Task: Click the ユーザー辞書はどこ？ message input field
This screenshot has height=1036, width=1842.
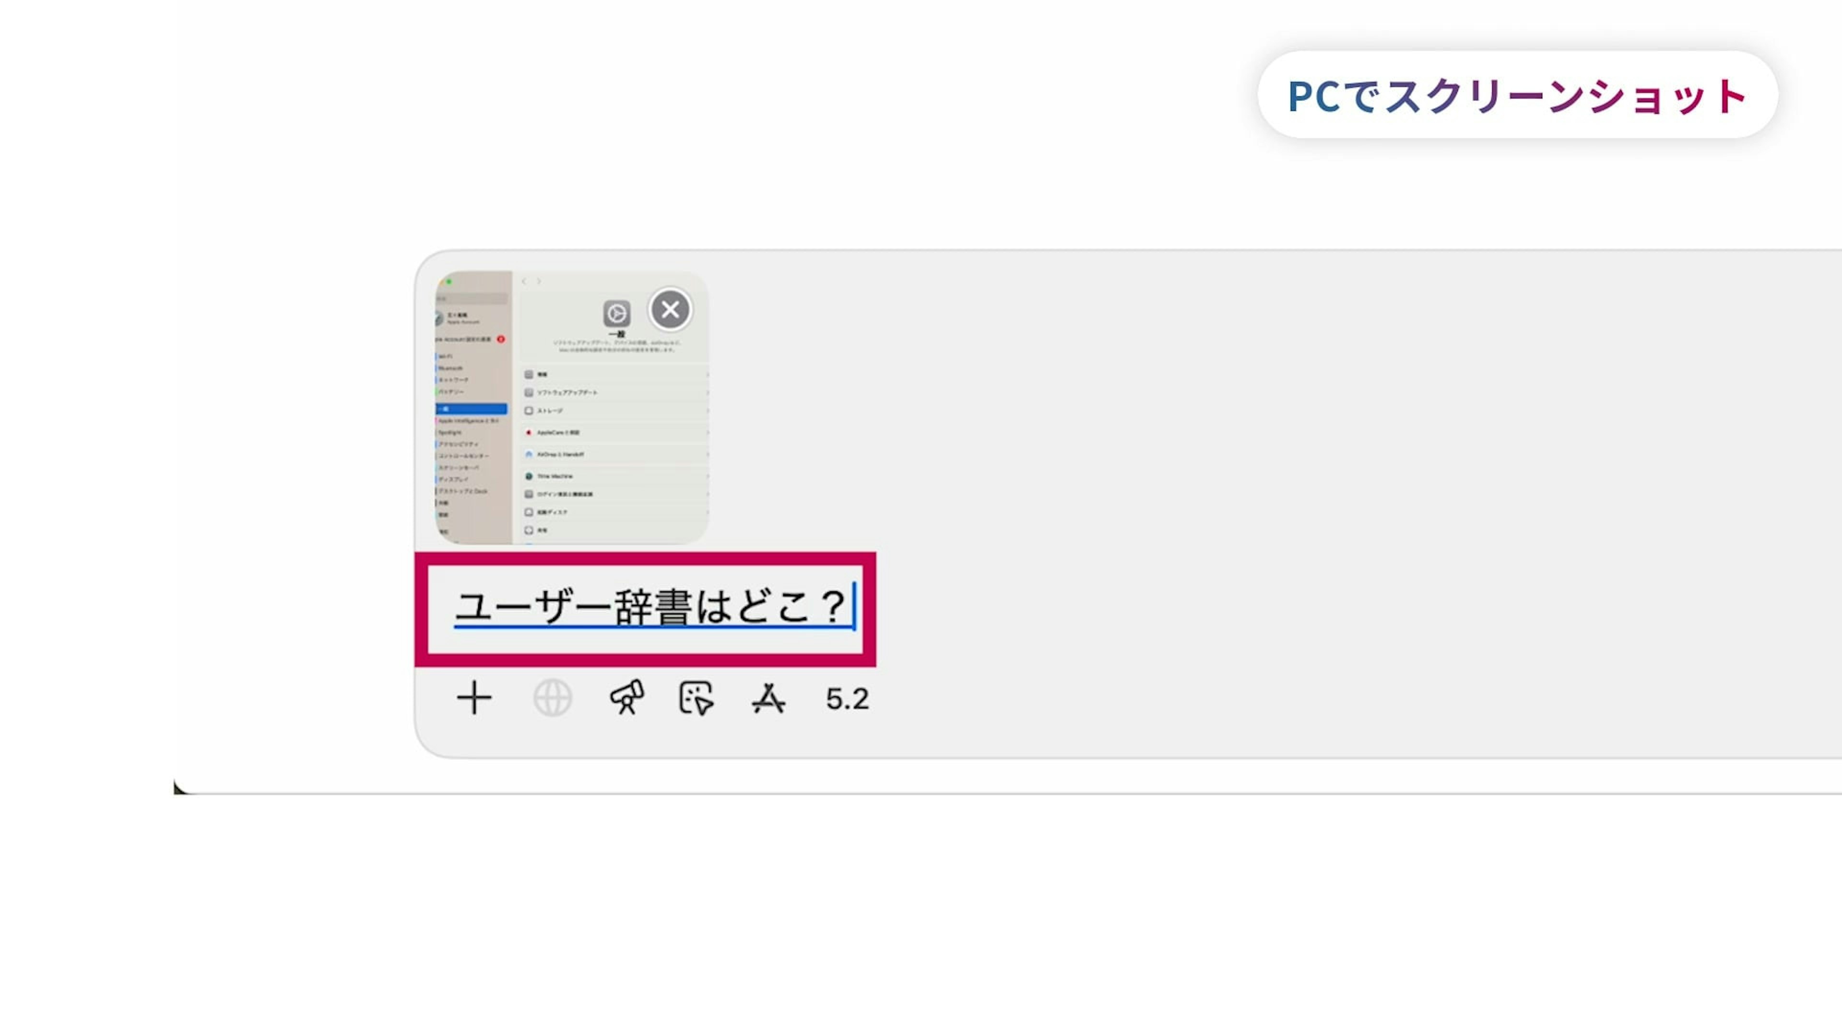Action: click(x=645, y=609)
